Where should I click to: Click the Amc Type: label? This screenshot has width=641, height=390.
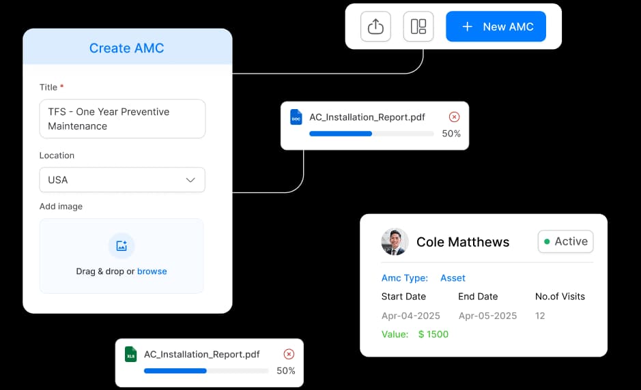click(x=404, y=278)
